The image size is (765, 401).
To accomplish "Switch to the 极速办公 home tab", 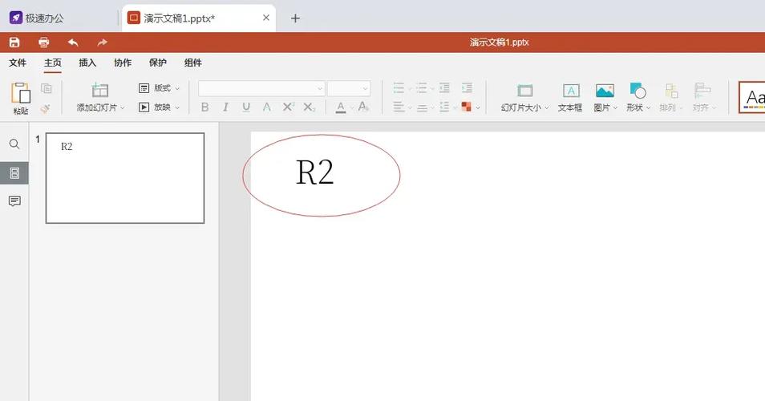I will 37,18.
